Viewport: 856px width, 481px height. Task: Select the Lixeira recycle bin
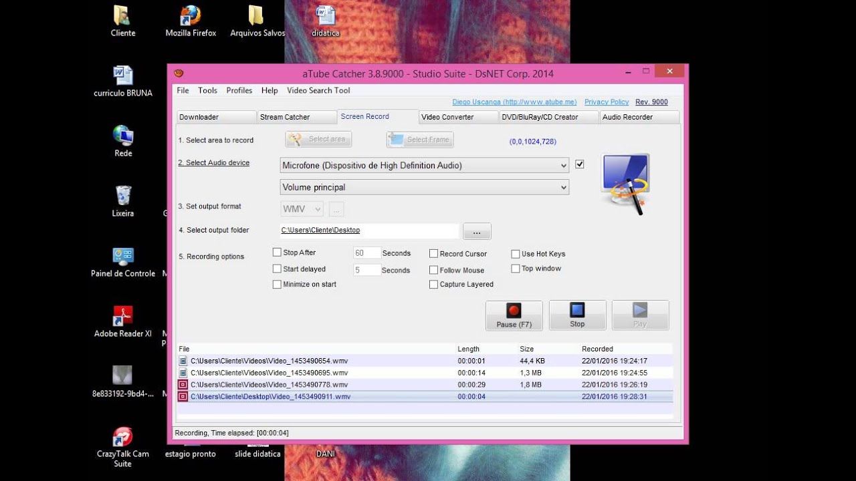123,201
